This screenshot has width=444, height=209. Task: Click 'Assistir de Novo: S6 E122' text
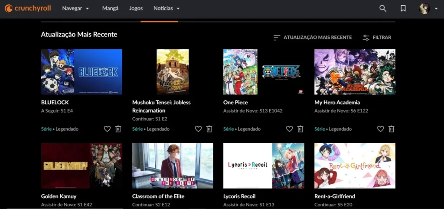341,111
